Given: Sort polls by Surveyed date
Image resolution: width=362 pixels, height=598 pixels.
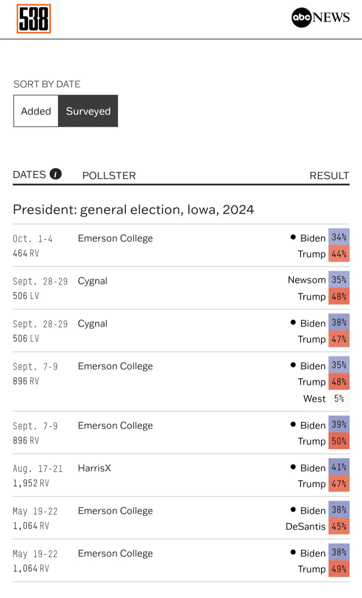Looking at the screenshot, I should pyautogui.click(x=88, y=111).
